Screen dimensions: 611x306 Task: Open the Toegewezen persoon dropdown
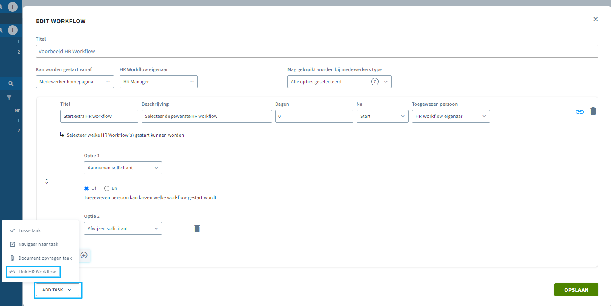coord(451,116)
